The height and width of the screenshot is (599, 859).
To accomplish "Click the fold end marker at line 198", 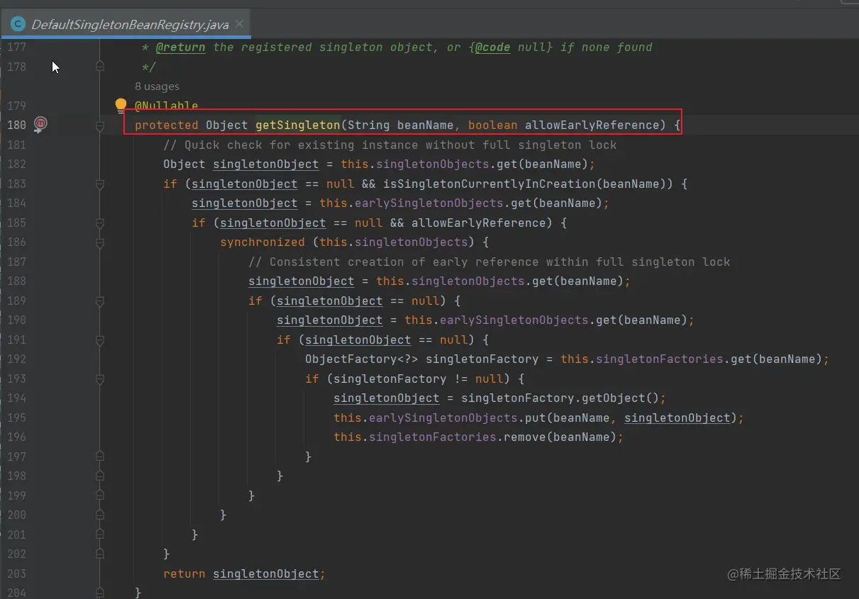I will (x=100, y=476).
